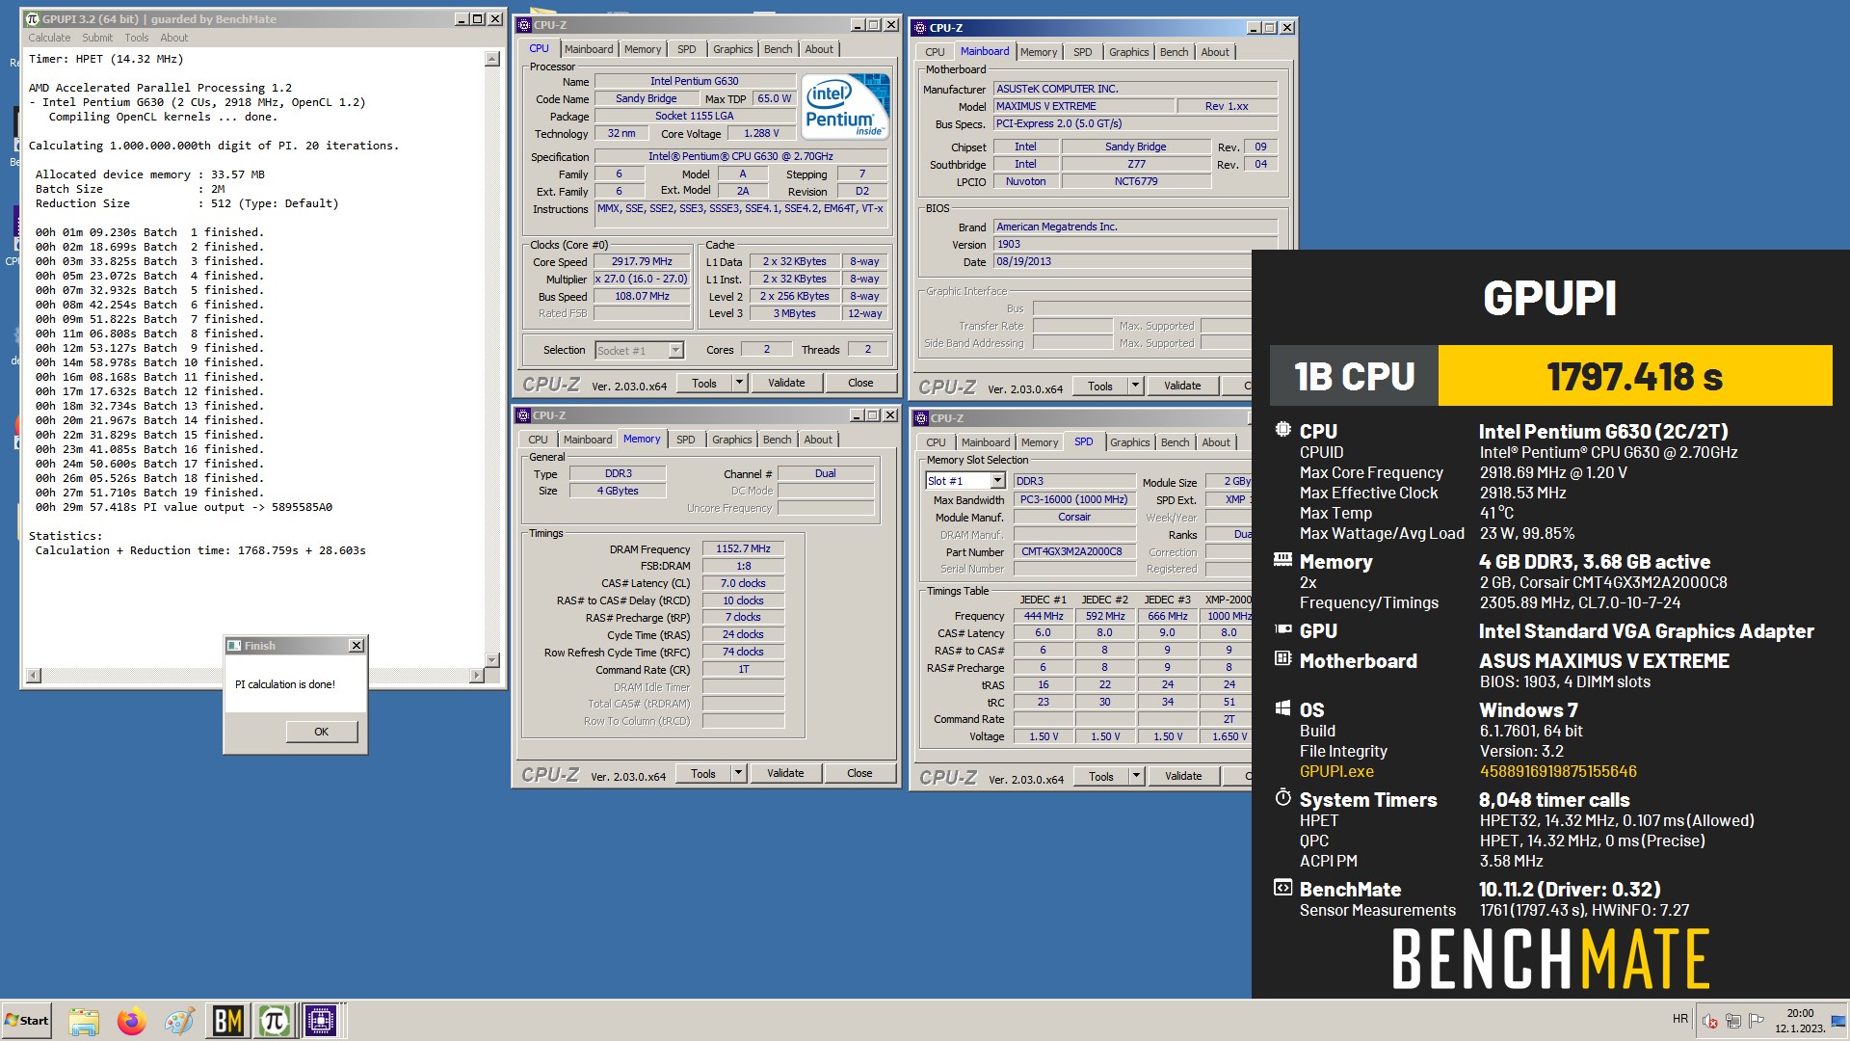Screen dimensions: 1850x1041
Task: Open the Tools menu in GPUPI
Action: 137,38
